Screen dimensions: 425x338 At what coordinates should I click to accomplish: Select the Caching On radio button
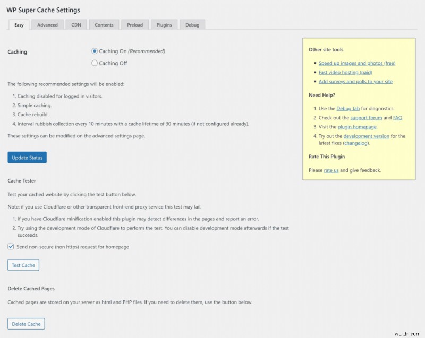point(95,51)
